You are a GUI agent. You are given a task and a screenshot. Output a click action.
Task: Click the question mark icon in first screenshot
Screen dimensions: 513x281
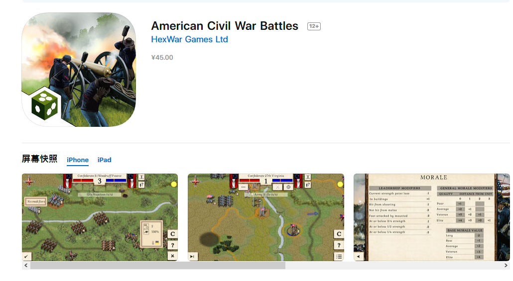pyautogui.click(x=172, y=245)
